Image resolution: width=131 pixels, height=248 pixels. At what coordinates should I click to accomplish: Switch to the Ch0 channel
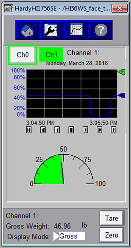[x=23, y=55]
